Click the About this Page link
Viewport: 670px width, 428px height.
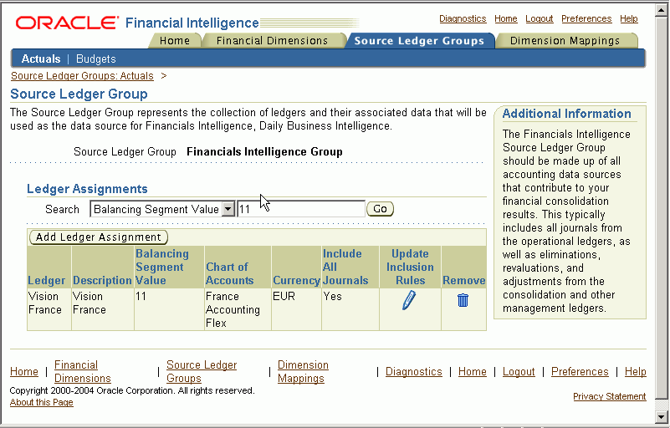click(x=42, y=402)
